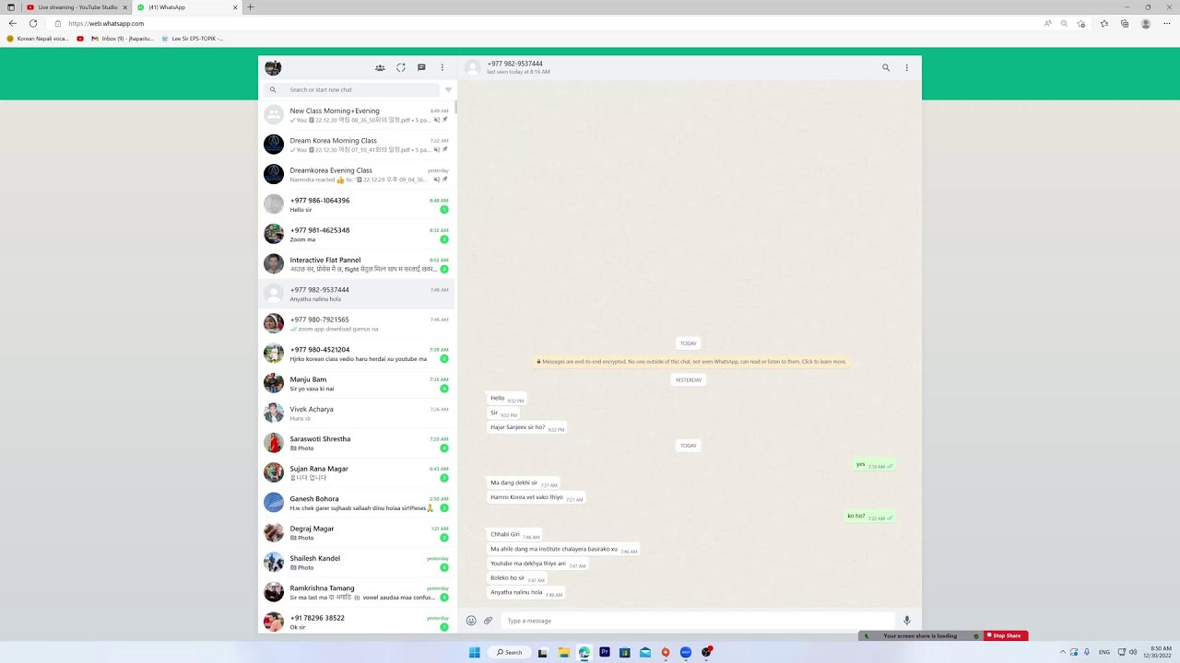Open the Lee Sir EPS-TOPIK bookmark
Image resolution: width=1180 pixels, height=663 pixels.
(192, 39)
